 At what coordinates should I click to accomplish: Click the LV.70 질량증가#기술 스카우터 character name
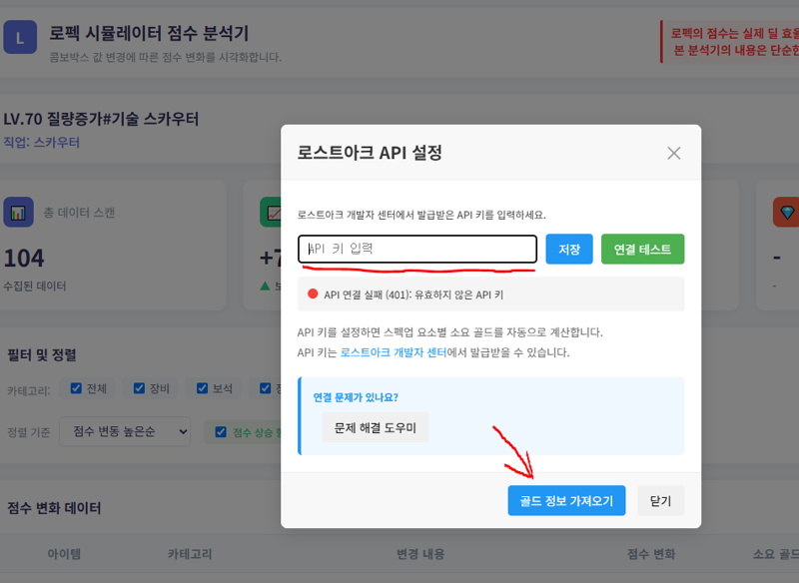[x=101, y=119]
